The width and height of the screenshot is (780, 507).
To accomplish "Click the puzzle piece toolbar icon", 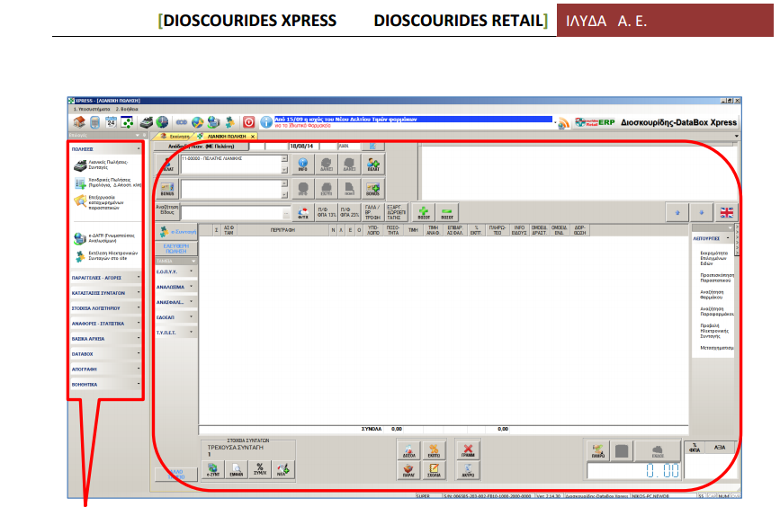I will coord(229,121).
